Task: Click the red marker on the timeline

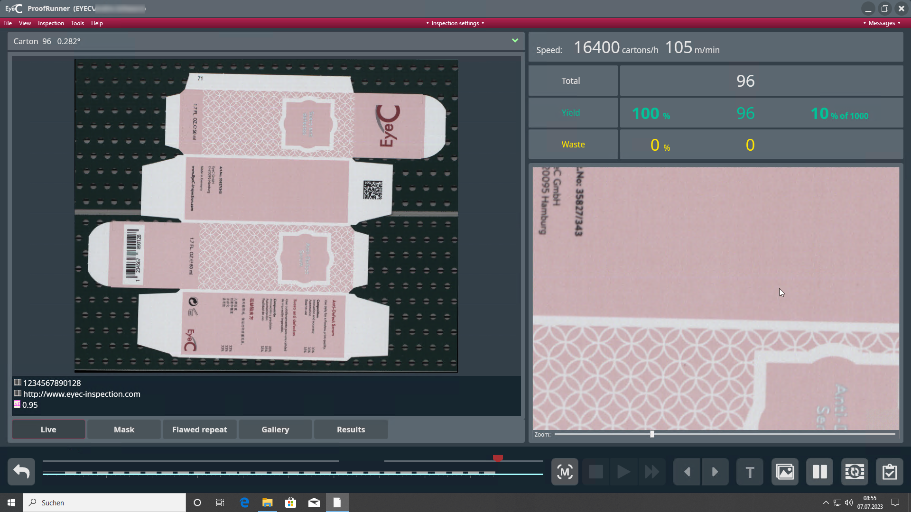Action: click(498, 458)
